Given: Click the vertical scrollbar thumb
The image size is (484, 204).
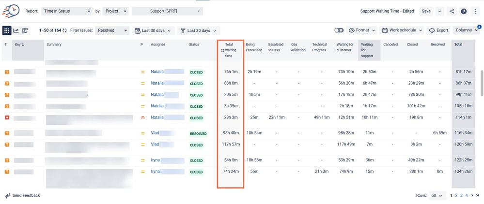Looking at the screenshot, I should pos(482,83).
